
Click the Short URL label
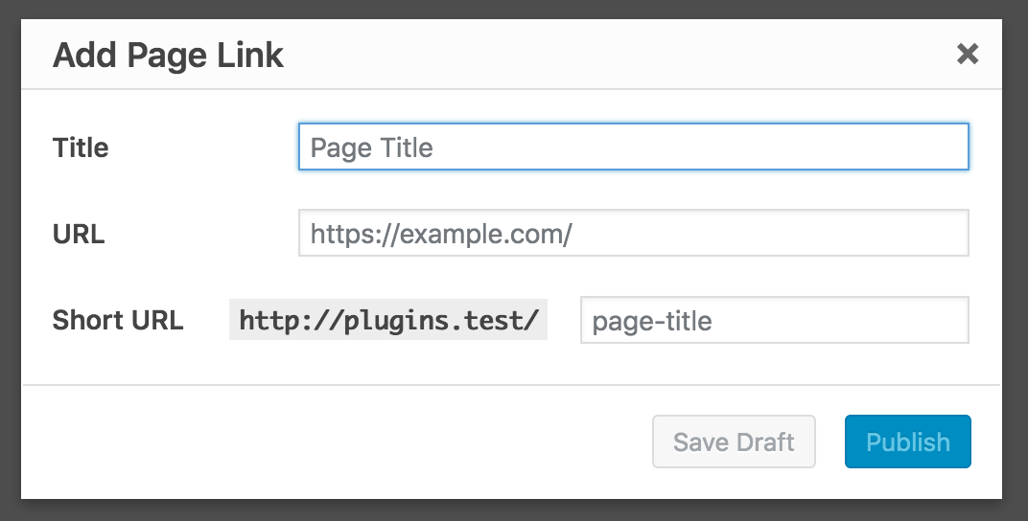(117, 320)
